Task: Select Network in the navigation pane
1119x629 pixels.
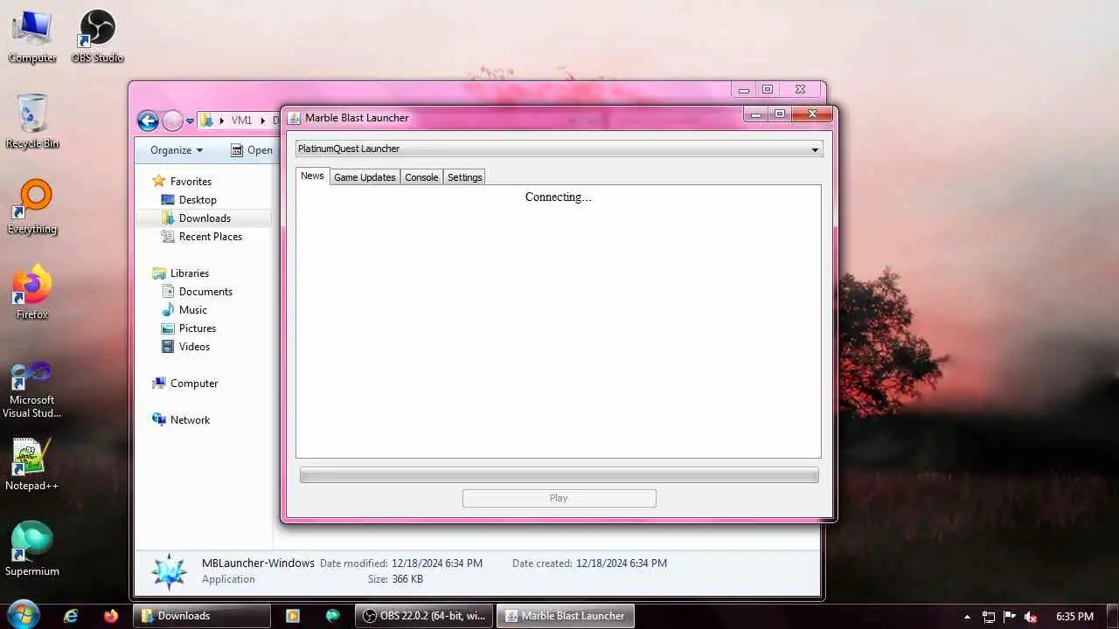Action: [x=181, y=420]
